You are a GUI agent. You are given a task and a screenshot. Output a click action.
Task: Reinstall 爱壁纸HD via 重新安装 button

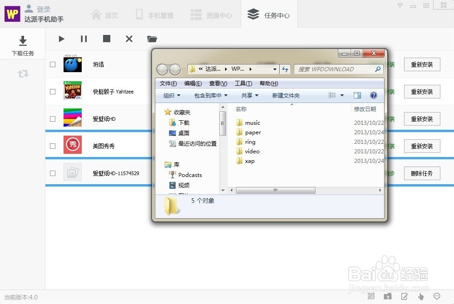coord(422,118)
